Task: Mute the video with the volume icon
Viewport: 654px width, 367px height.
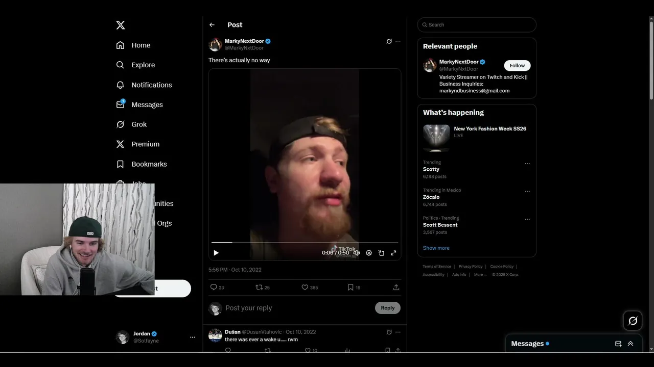Action: tap(357, 253)
